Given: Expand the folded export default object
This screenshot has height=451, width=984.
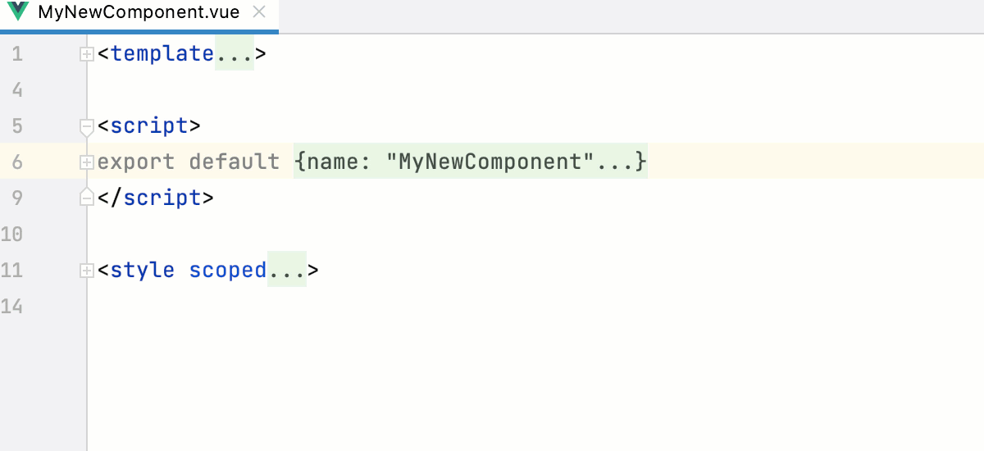Looking at the screenshot, I should tap(86, 162).
